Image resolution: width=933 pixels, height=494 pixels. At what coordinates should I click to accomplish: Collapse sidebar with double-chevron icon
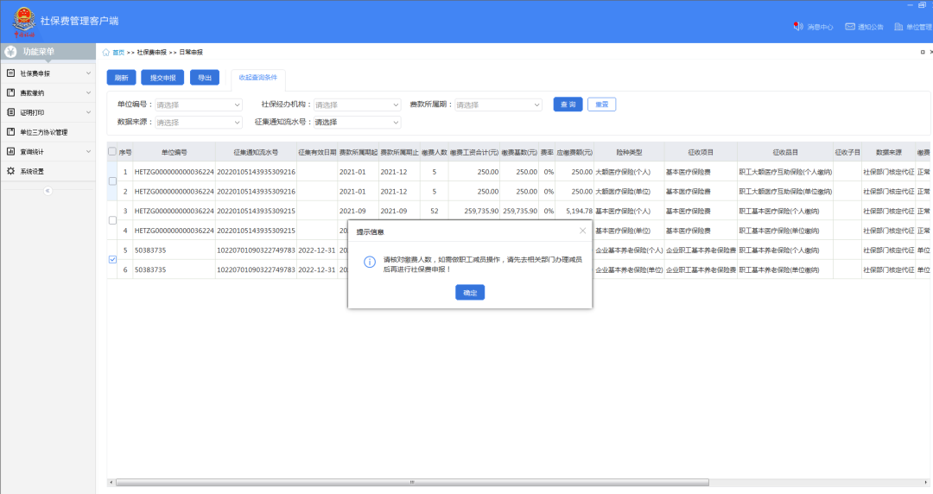click(x=48, y=190)
